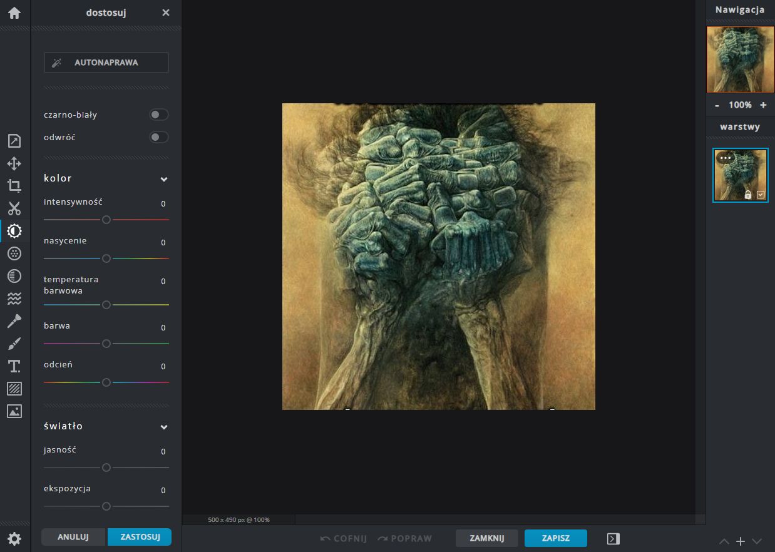
Task: Collapse the right sidebar panel
Action: click(613, 538)
